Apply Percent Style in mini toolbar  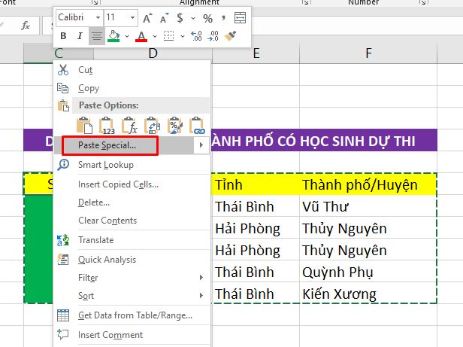207,18
